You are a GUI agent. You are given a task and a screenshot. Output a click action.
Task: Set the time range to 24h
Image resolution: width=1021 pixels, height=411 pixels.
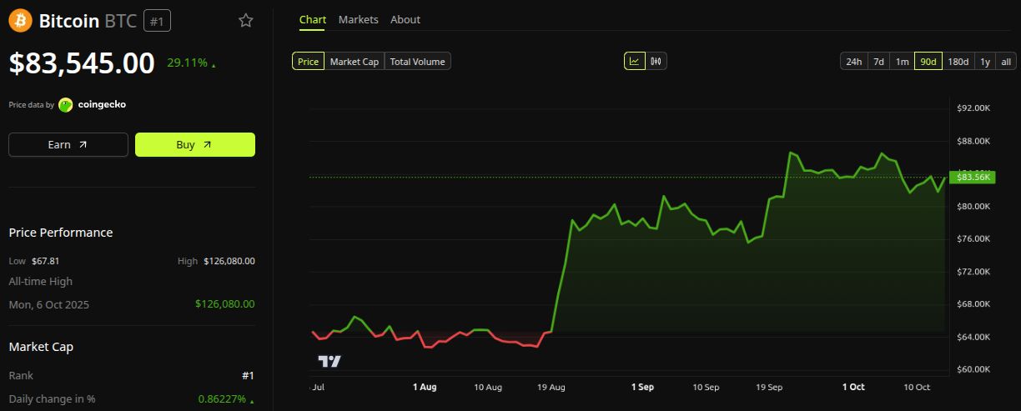click(854, 61)
